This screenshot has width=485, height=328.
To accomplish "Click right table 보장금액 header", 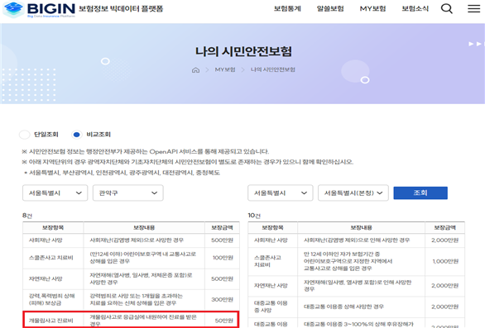I will pyautogui.click(x=444, y=228).
